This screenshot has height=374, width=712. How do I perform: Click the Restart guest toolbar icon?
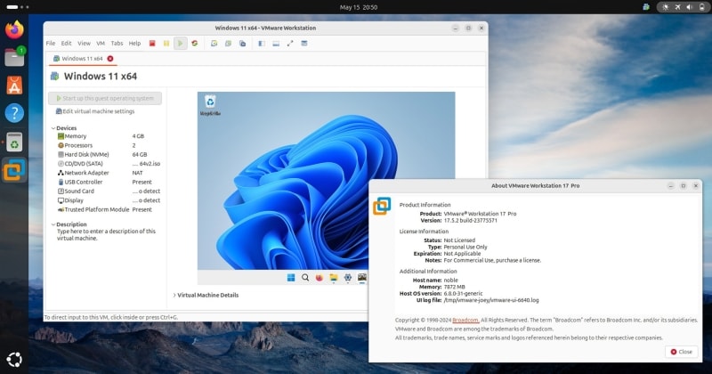[x=195, y=43]
